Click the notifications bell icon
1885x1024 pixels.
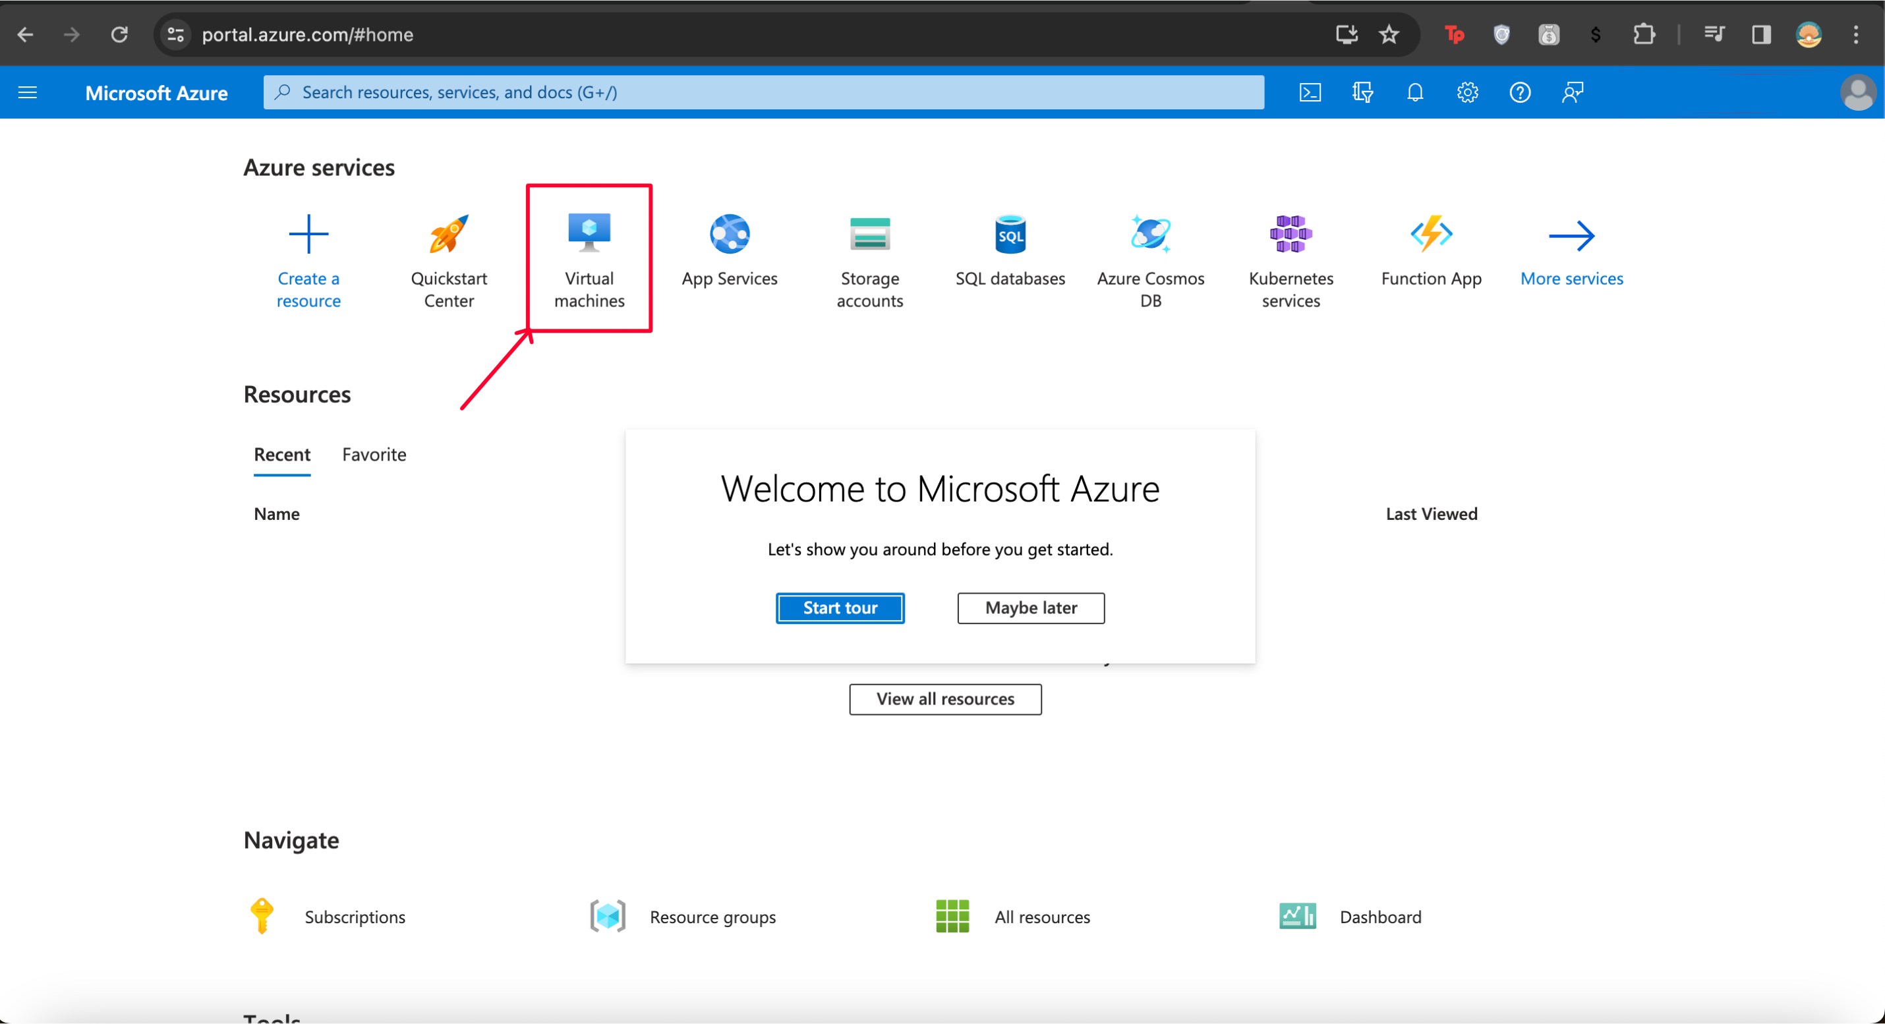pos(1414,92)
